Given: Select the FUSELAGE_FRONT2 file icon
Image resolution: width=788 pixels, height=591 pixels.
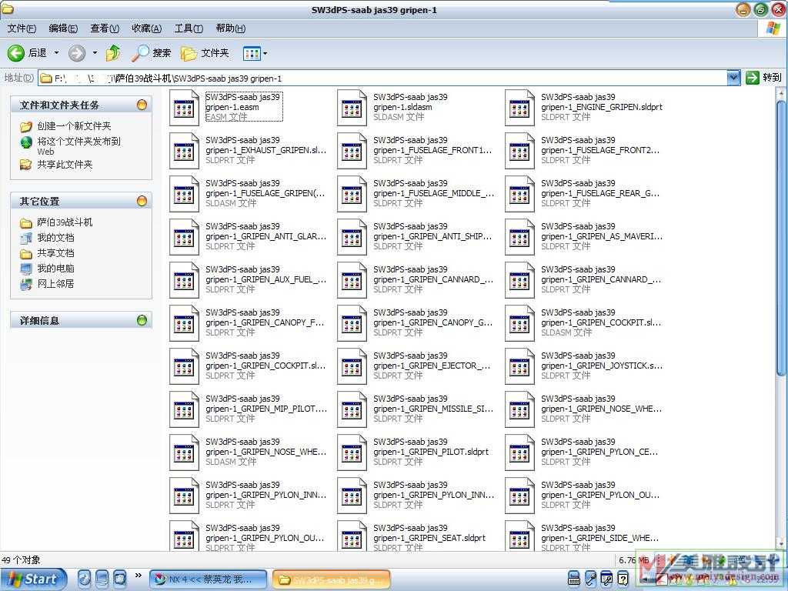Looking at the screenshot, I should point(519,150).
